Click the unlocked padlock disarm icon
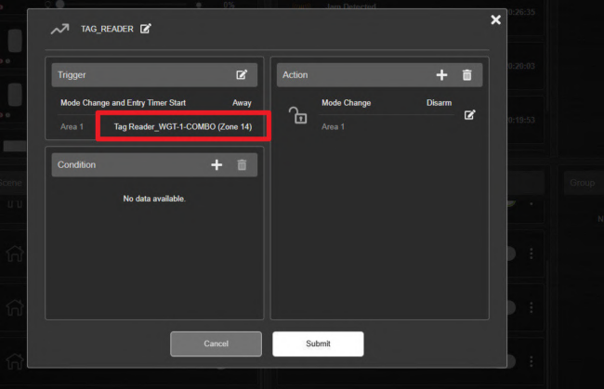 [x=297, y=115]
